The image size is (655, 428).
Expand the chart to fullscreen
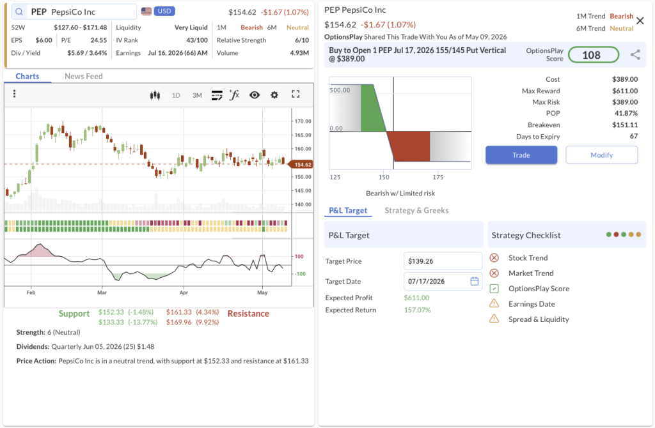296,95
